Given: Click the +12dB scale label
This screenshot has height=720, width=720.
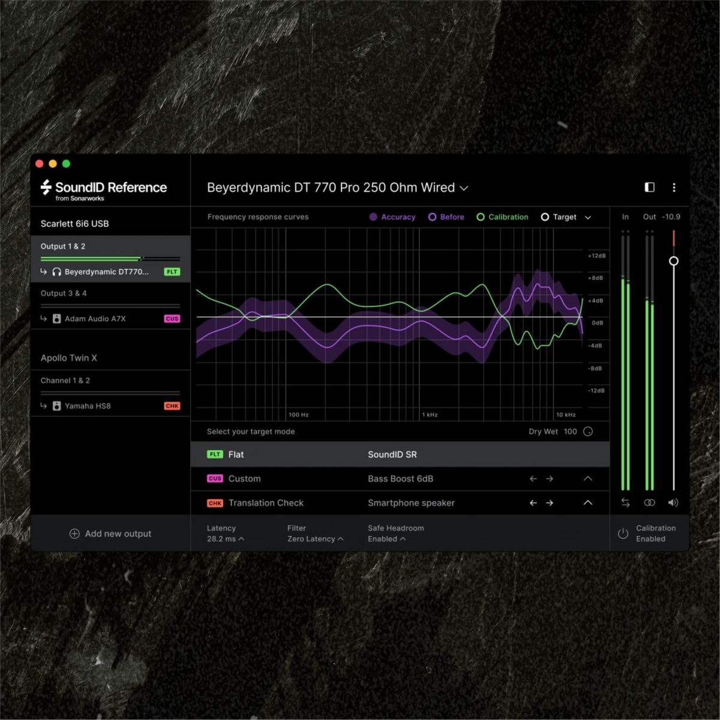Looking at the screenshot, I should tap(597, 256).
